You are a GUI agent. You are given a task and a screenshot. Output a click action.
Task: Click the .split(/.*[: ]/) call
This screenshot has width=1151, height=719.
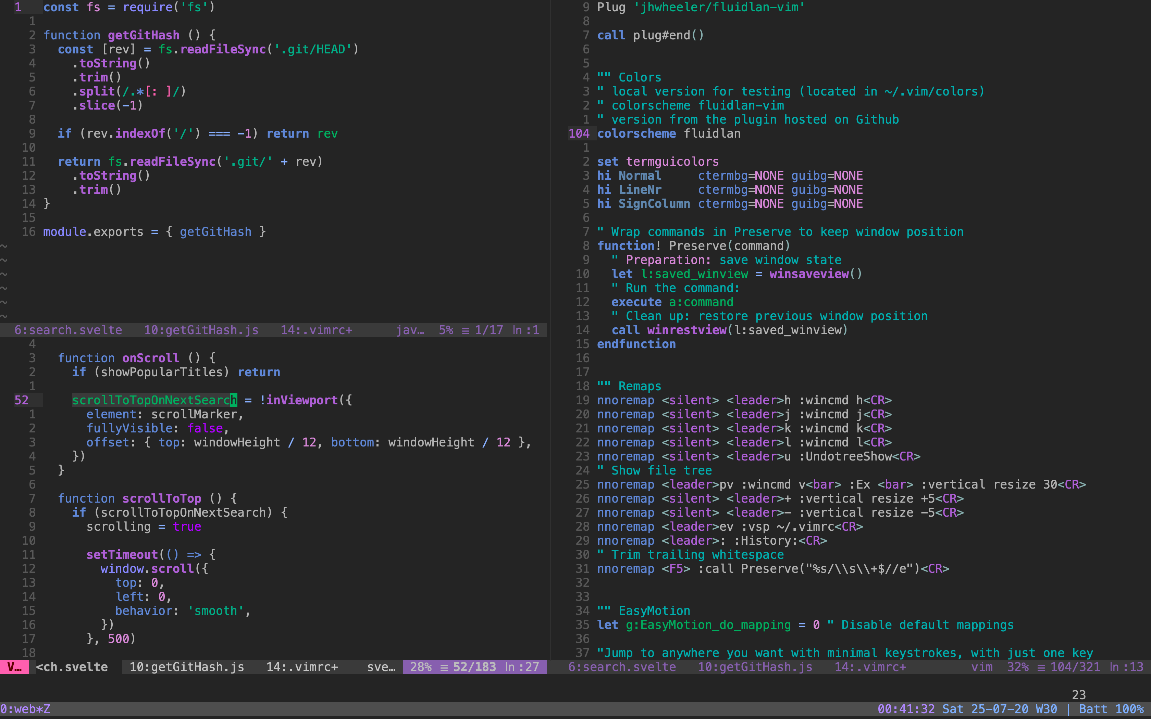129,91
